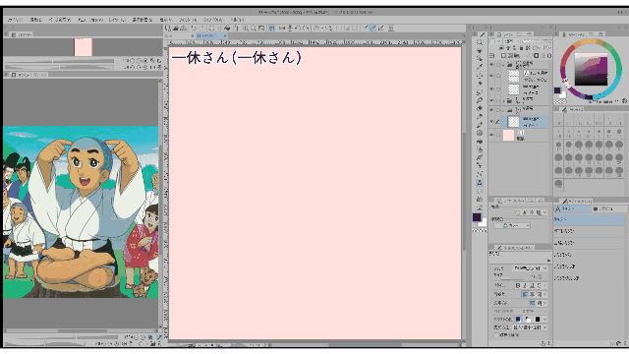Select the highlighted Text tool in tool palette
The image size is (629, 354).
480,183
